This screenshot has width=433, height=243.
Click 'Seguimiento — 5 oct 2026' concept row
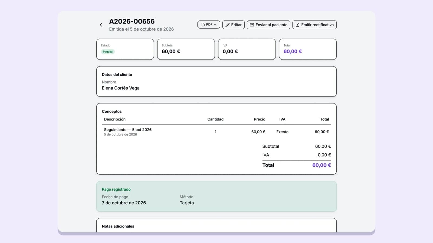(216, 132)
